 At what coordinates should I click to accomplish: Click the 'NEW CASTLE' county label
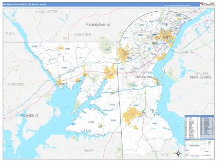(141, 72)
